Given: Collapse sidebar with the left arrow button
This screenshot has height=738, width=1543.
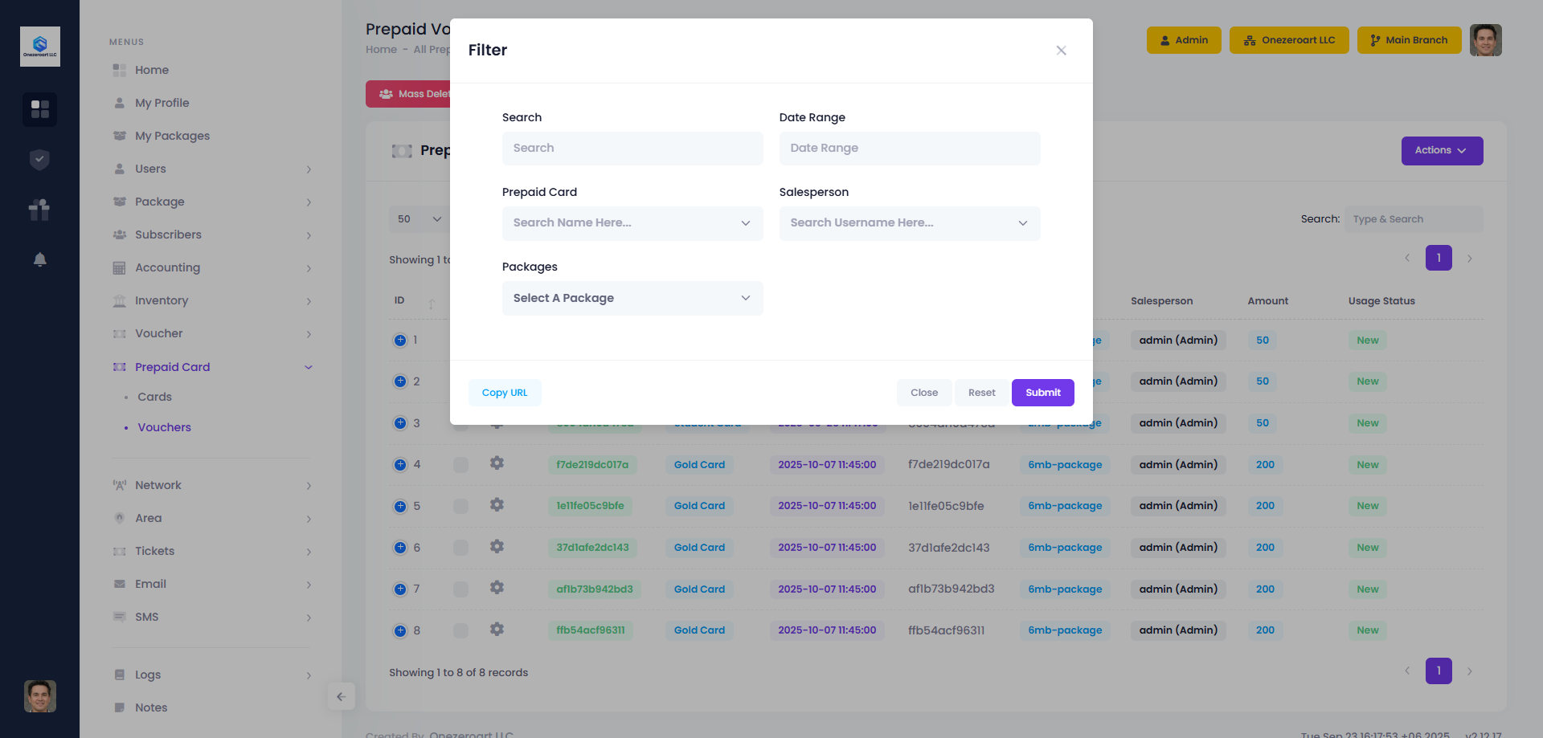Looking at the screenshot, I should [341, 696].
